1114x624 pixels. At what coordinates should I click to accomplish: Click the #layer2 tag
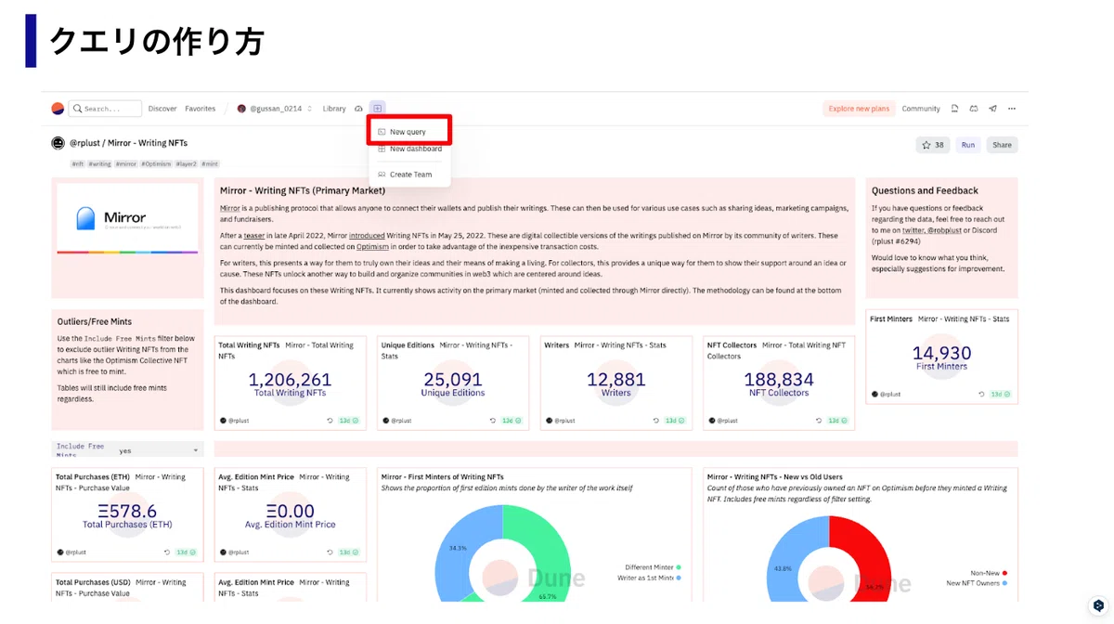coord(187,163)
